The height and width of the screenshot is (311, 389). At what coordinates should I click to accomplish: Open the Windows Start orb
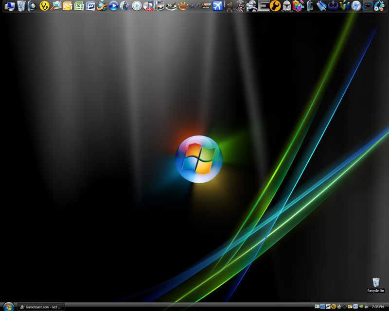point(9,307)
